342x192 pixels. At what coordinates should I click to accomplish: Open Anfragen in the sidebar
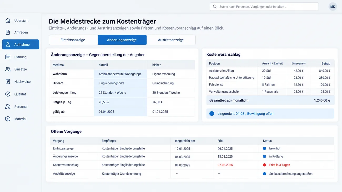[21, 32]
